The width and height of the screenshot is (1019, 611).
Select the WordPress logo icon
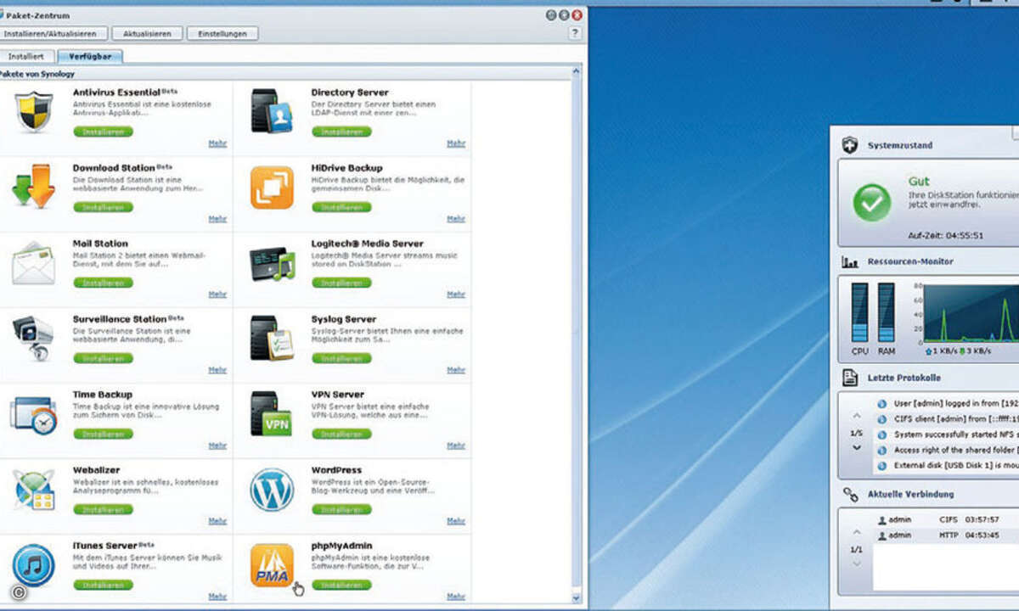(x=272, y=490)
